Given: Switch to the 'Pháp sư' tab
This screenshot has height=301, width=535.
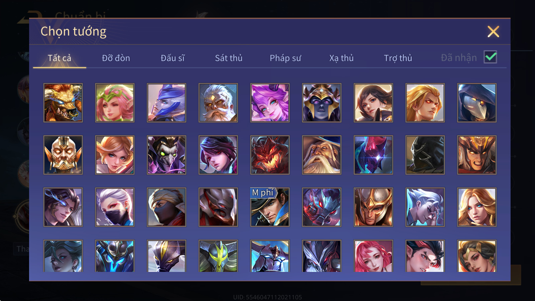Looking at the screenshot, I should 285,58.
